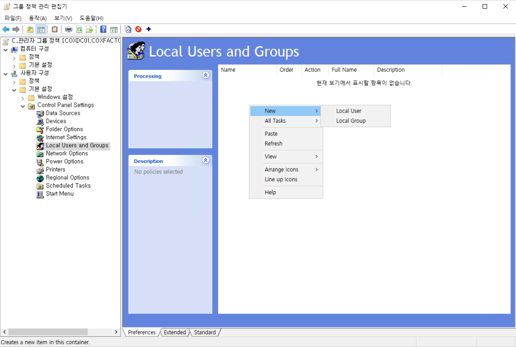Sort by the Description column header
Screen dimensions: 516x347
(x=408, y=70)
